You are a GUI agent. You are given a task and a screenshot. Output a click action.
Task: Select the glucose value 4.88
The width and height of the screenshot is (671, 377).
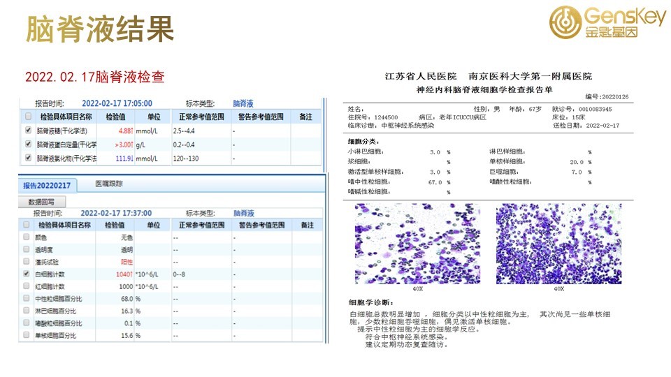coord(126,131)
